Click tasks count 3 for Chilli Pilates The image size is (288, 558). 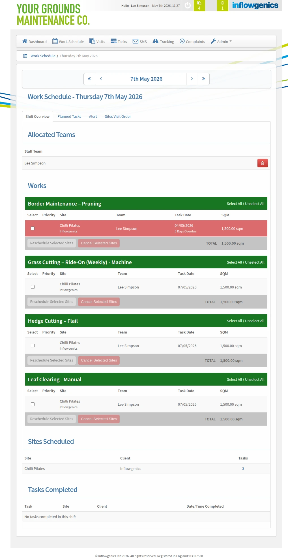pos(243,469)
